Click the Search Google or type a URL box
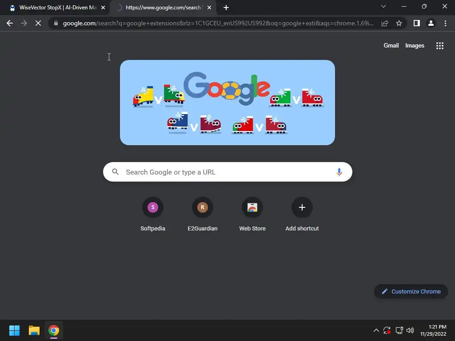The height and width of the screenshot is (341, 455). (227, 172)
